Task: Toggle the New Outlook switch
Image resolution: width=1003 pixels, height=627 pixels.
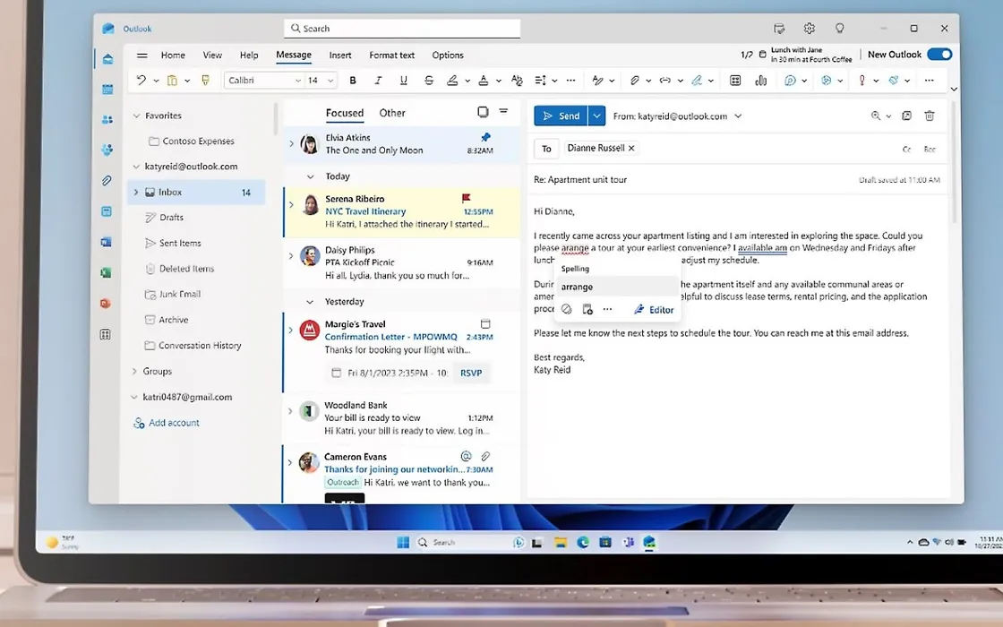Action: (939, 55)
